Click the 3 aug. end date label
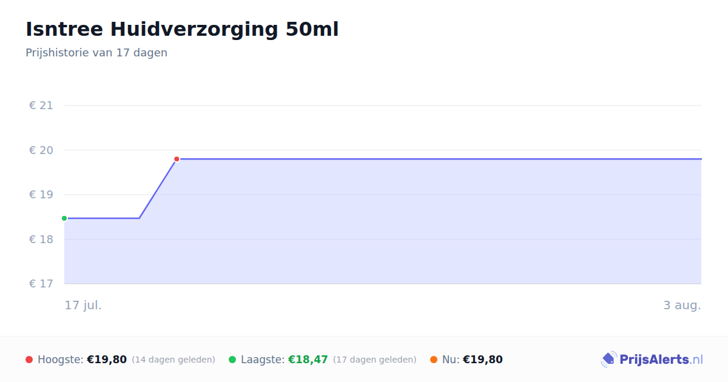Screen dimensions: 728x382 (x=682, y=305)
